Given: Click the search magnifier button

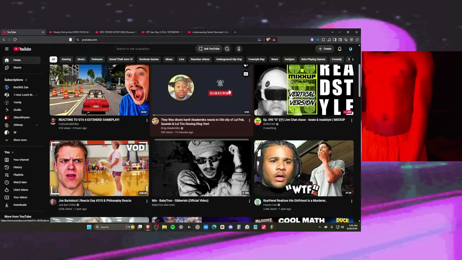Looking at the screenshot, I should 227,49.
